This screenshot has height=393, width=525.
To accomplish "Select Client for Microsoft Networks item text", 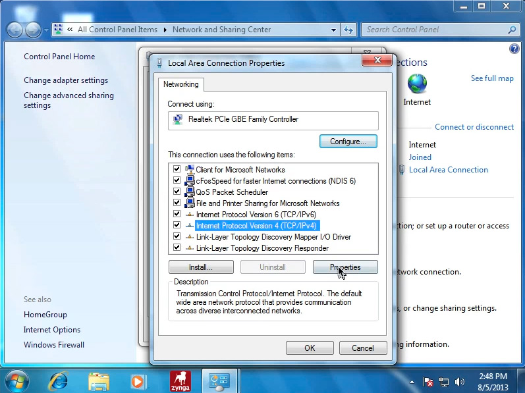I will pyautogui.click(x=240, y=170).
